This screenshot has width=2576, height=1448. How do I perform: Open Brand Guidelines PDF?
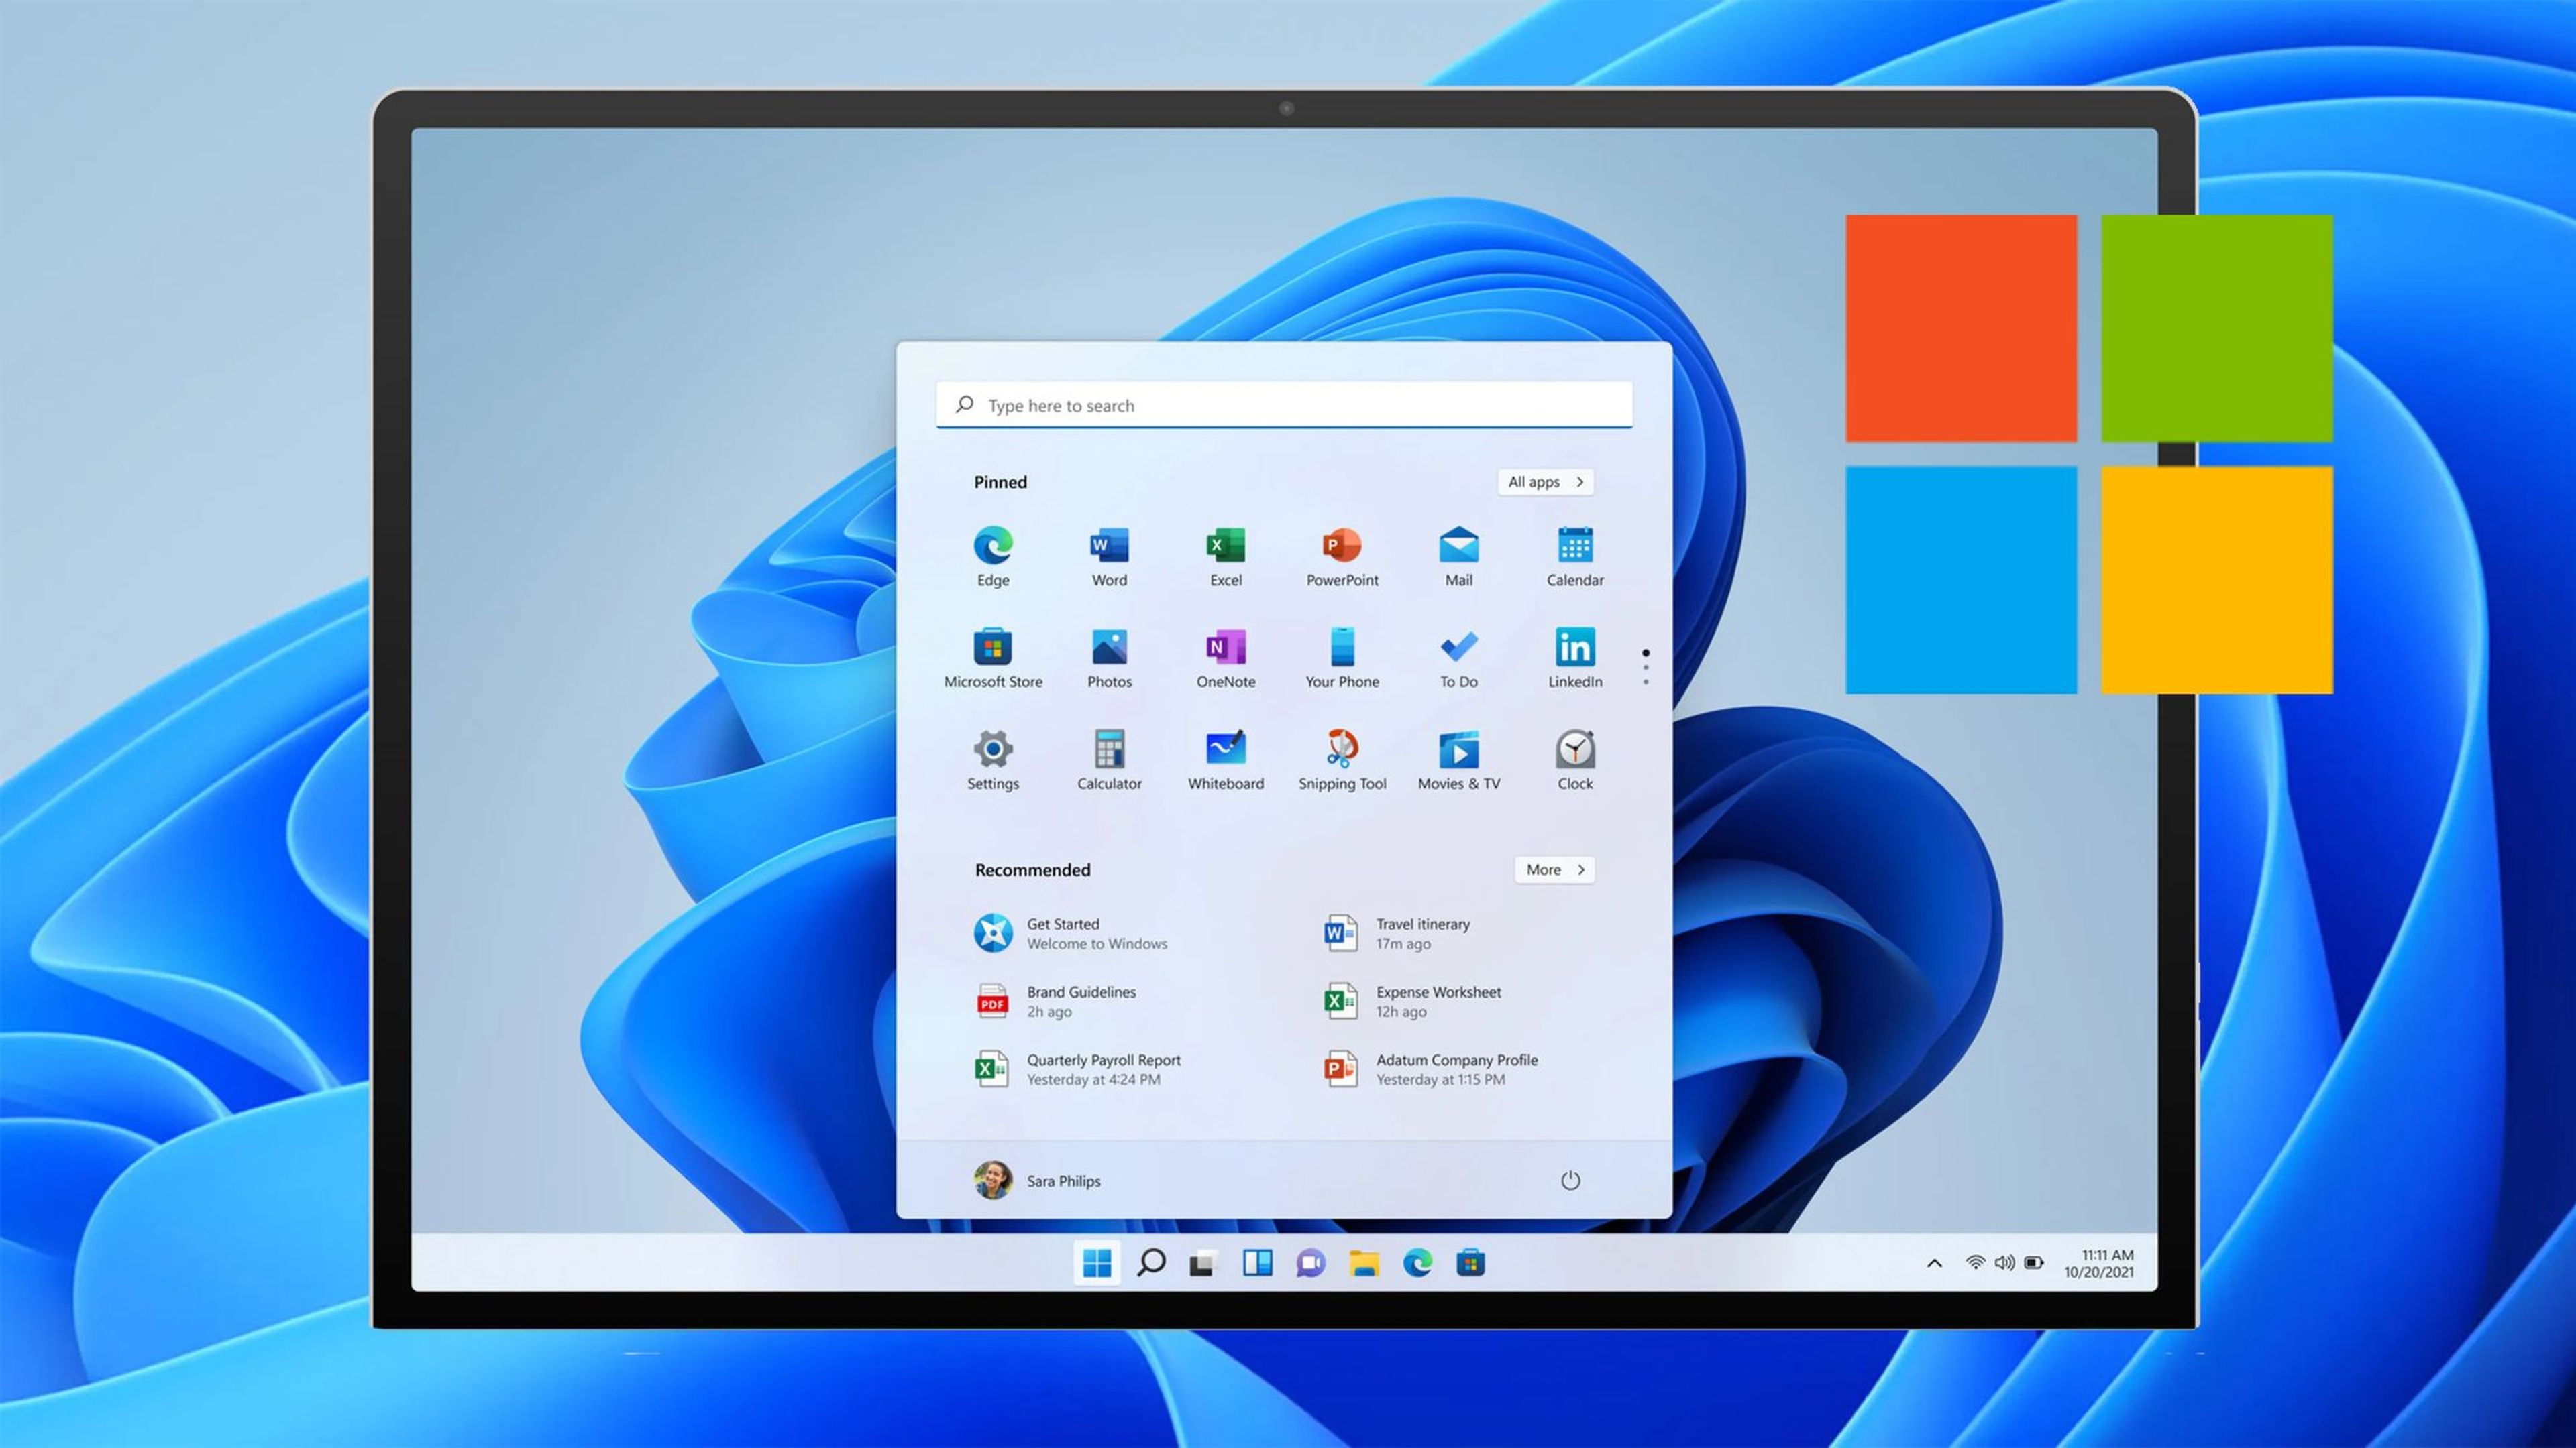pyautogui.click(x=1055, y=1002)
